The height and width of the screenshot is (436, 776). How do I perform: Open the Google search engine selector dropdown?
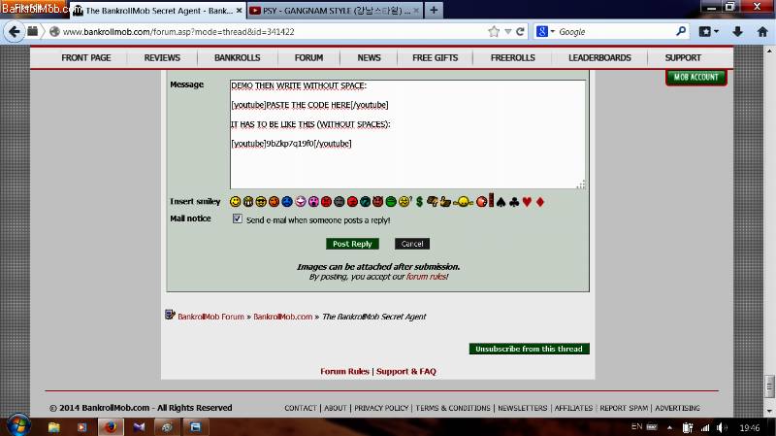click(545, 32)
